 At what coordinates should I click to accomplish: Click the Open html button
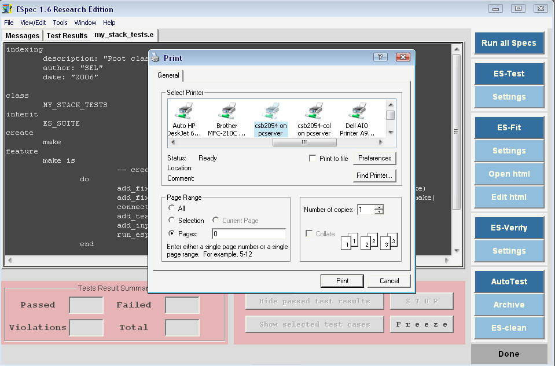pyautogui.click(x=509, y=174)
